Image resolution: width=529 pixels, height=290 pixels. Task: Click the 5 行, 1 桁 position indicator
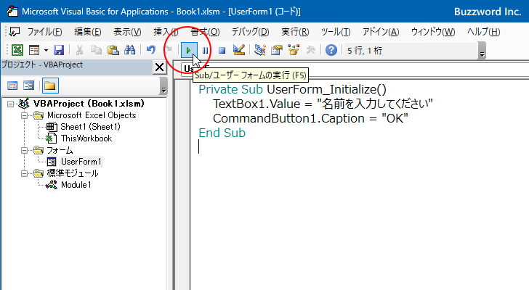point(365,51)
